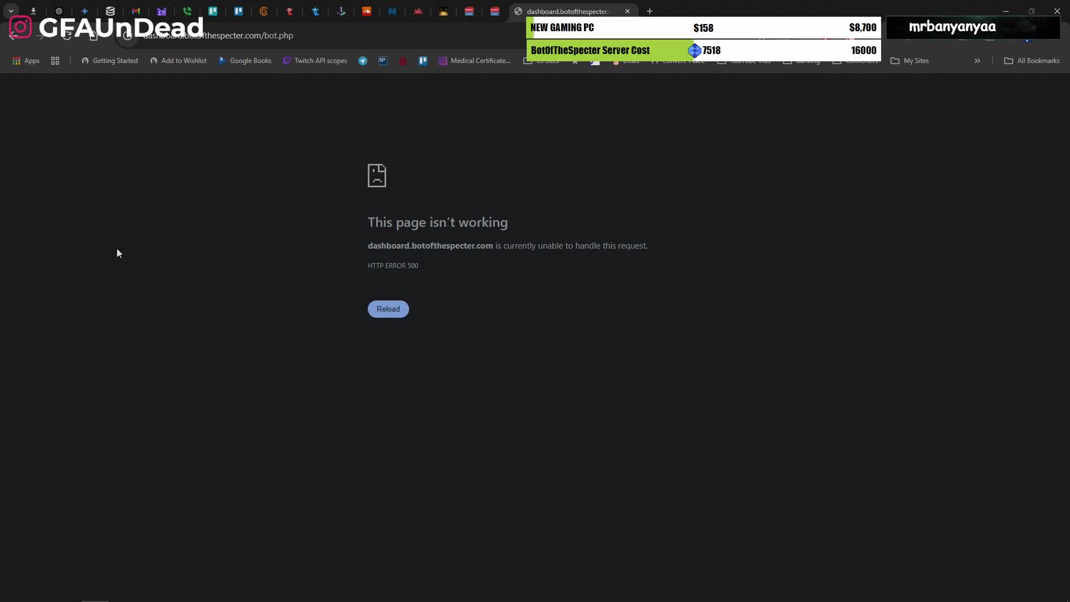
Task: Open the Telegram bookmark icon
Action: 363,61
